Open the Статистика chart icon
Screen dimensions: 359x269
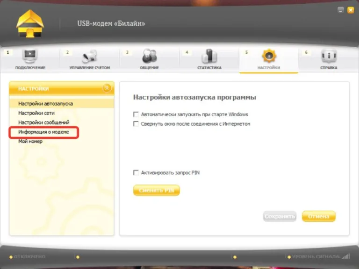tap(209, 56)
